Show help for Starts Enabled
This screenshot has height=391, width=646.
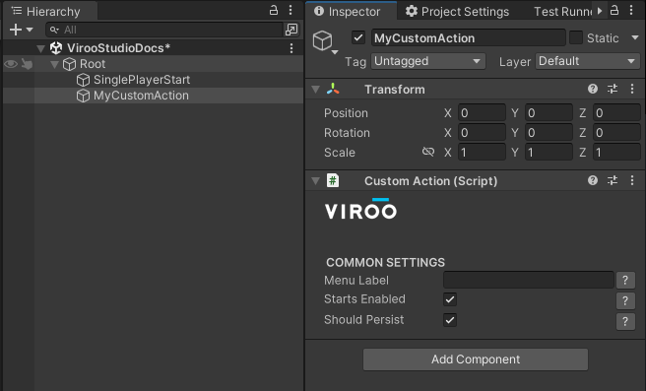click(625, 300)
